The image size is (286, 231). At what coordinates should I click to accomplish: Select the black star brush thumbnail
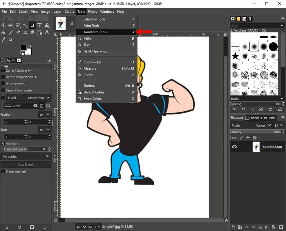pos(236,56)
